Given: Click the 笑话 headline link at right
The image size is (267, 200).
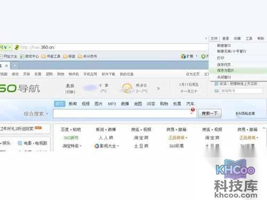Looking at the screenshot, I should point(238,84).
